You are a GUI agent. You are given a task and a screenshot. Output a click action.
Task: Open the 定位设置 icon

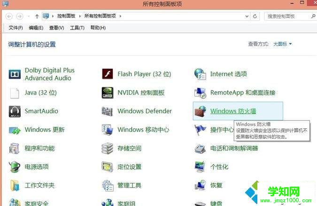pos(108,166)
